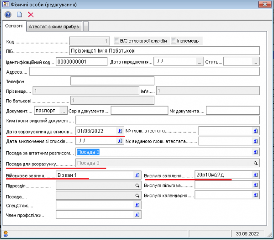Image resolution: width=274 pixels, height=240 pixels.
Task: Open lookup icon for Військове звання field
Action: (x=136, y=175)
